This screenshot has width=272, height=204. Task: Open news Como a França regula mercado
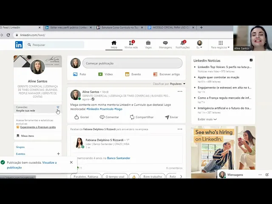point(225,98)
